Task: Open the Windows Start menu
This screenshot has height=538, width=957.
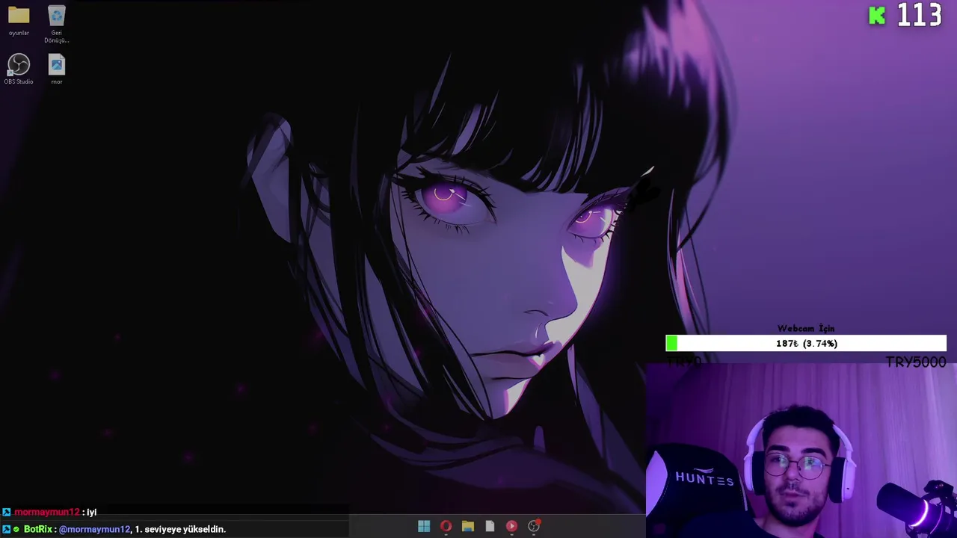Action: (424, 526)
